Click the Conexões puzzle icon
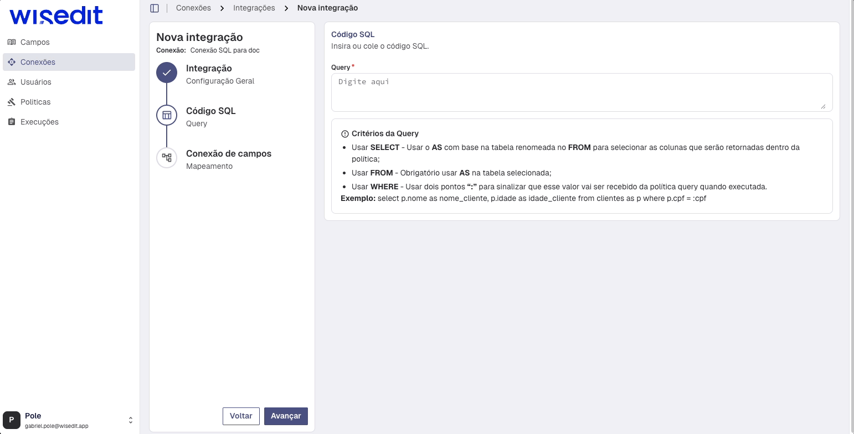Image resolution: width=854 pixels, height=434 pixels. pos(12,62)
